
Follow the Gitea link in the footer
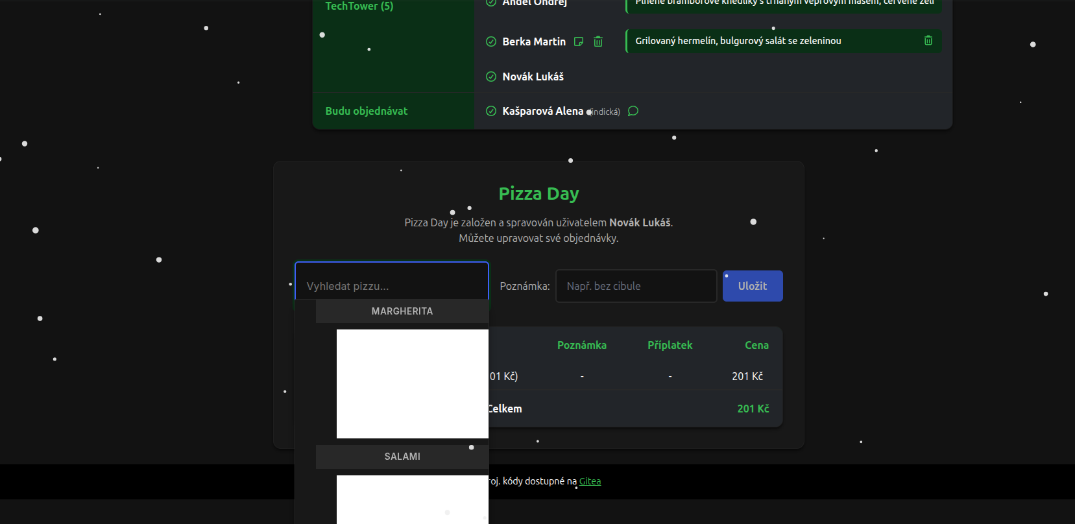click(x=590, y=481)
